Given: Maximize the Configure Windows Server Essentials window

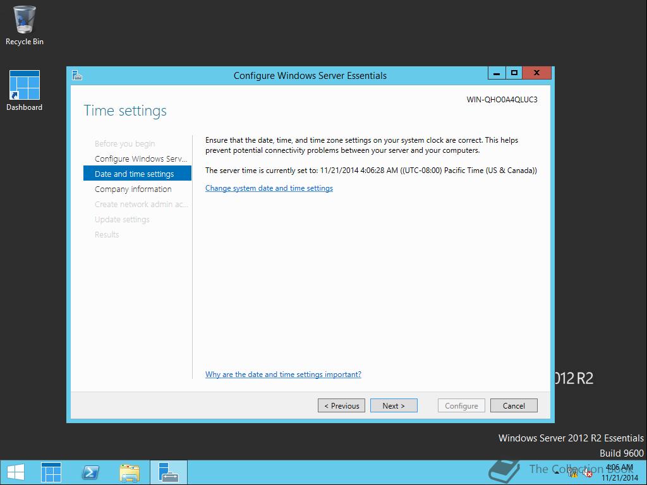Looking at the screenshot, I should [514, 73].
